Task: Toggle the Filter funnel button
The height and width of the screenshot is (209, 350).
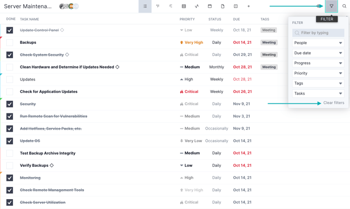Action: (x=332, y=6)
